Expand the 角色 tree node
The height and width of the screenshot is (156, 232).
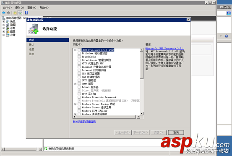tap(4, 21)
